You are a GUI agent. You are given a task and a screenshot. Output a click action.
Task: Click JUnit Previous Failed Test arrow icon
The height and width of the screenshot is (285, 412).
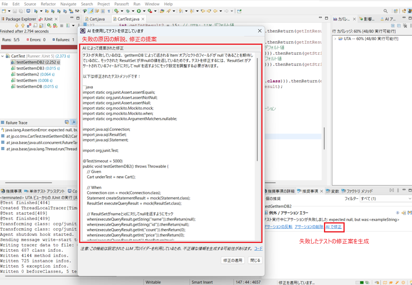(x=23, y=25)
